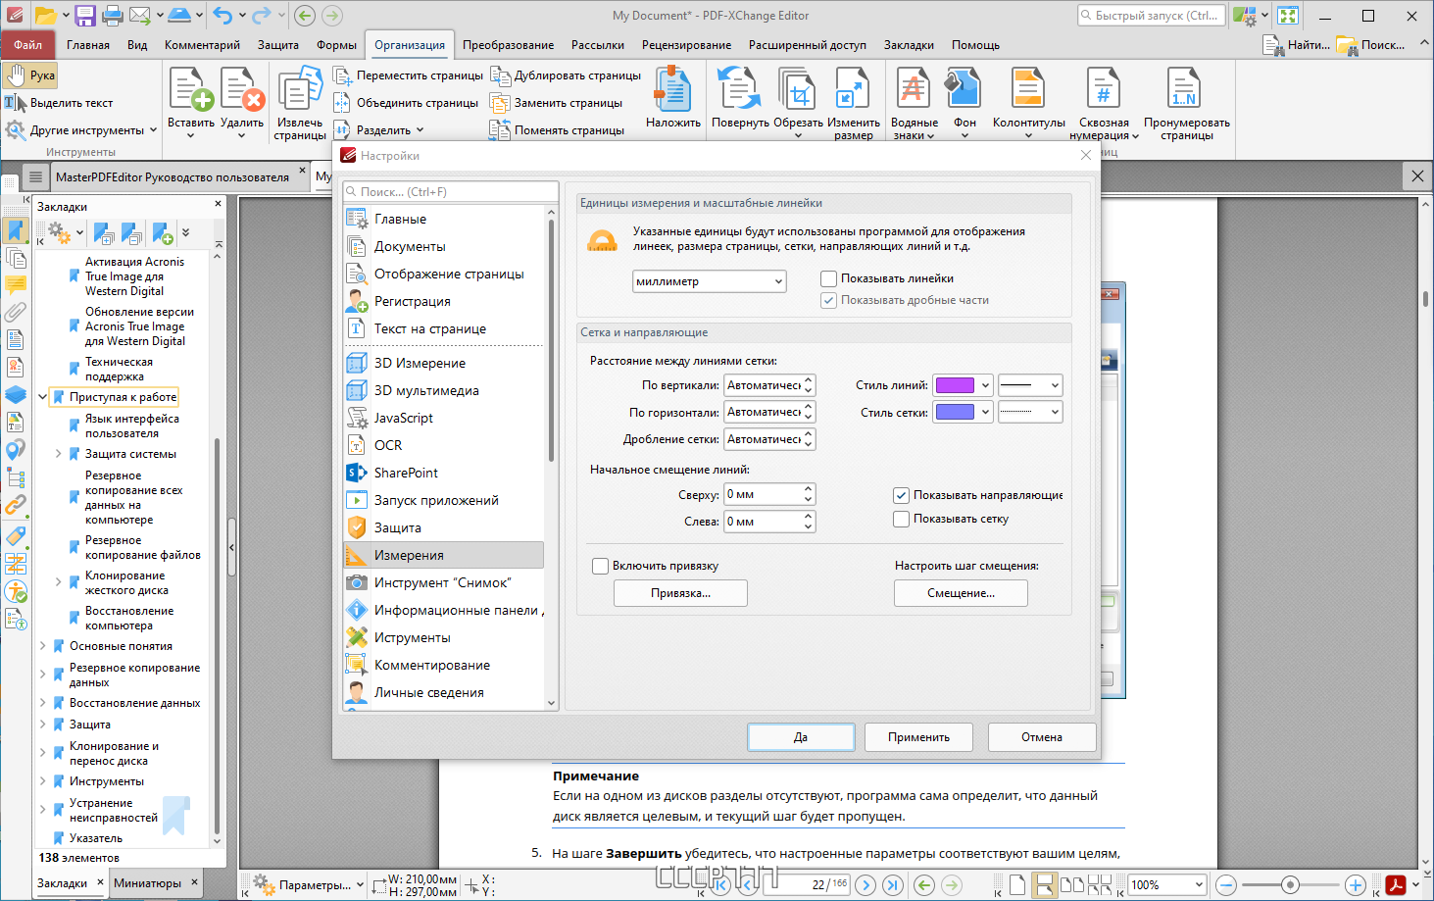Click the Удалить pages icon
This screenshot has height=901, width=1434.
click(x=241, y=89)
